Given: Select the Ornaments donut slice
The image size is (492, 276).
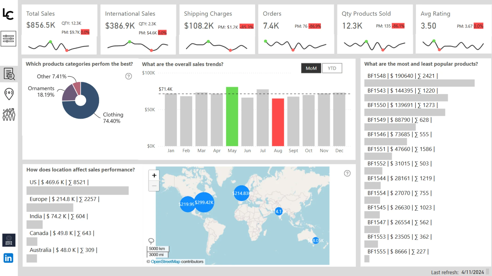Looking at the screenshot, I should point(69,94).
